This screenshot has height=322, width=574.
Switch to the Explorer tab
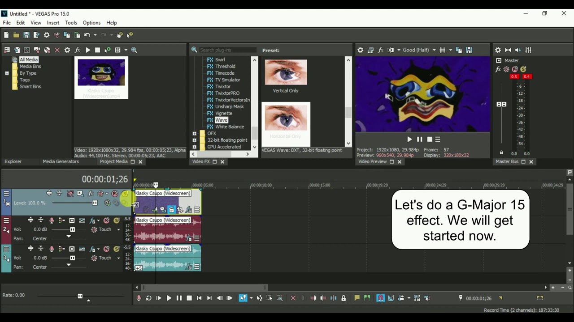13,161
